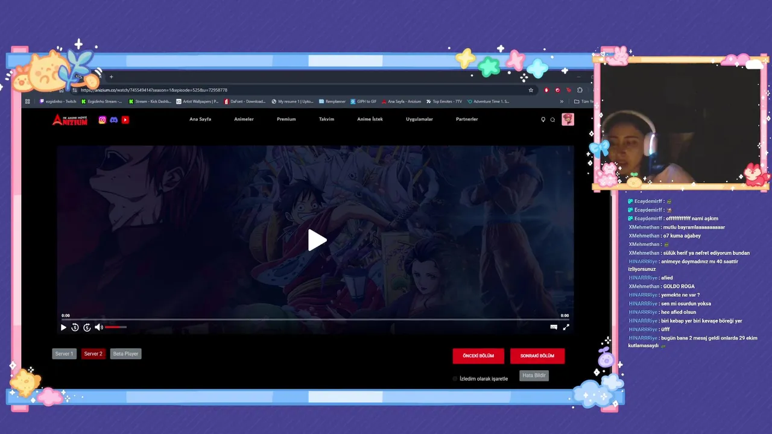The image size is (772, 434).
Task: Open Anizium Instagram page icon
Action: coord(102,120)
